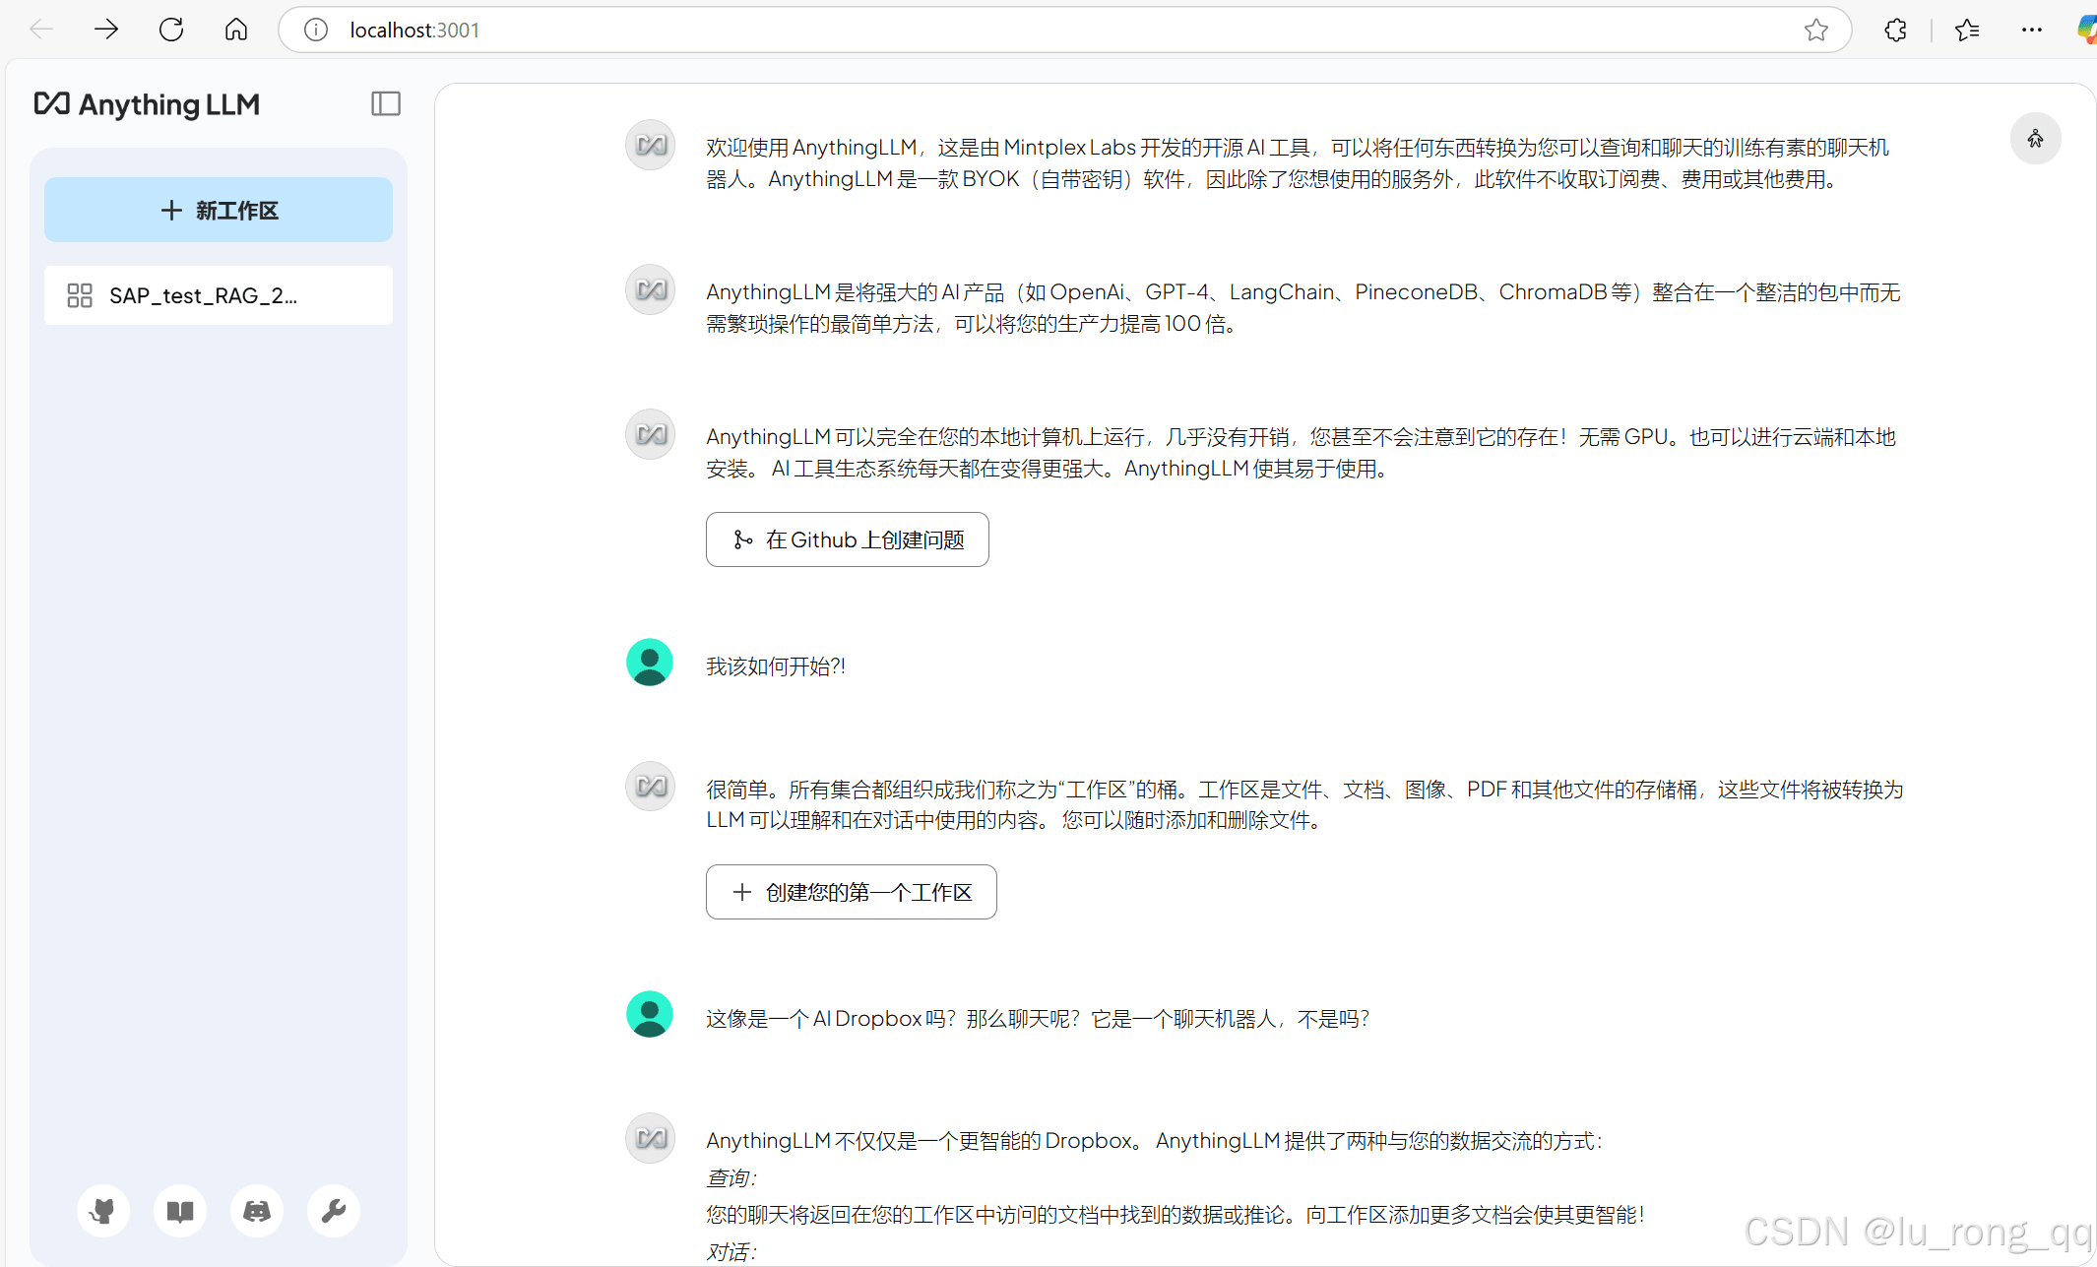Open the Discord icon in sidebar footer

(257, 1211)
